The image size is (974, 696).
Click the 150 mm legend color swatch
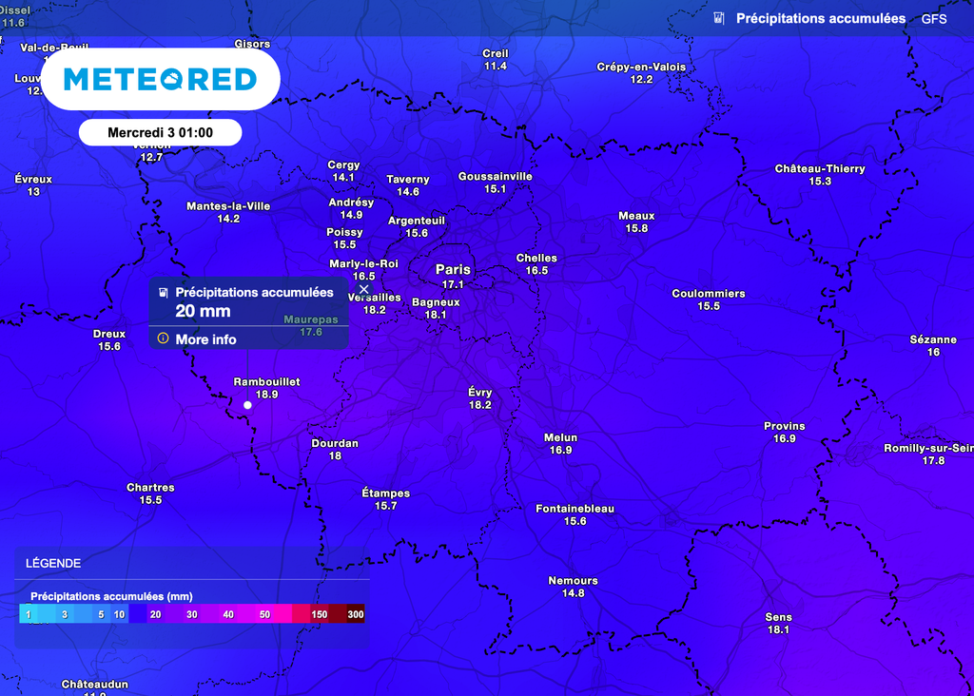[319, 615]
